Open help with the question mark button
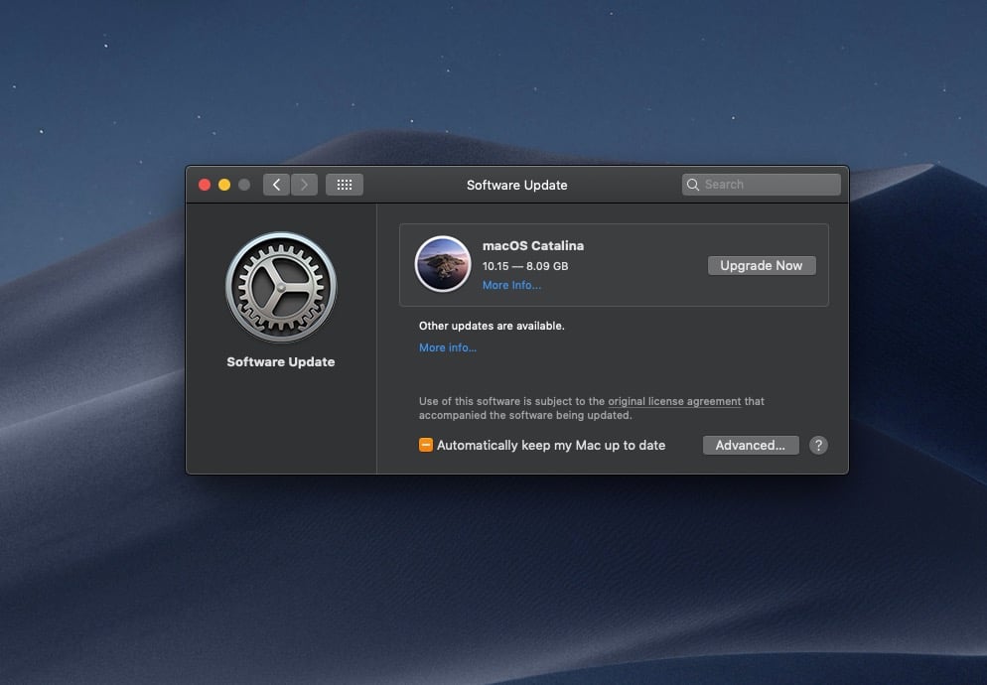The image size is (987, 685). 818,445
